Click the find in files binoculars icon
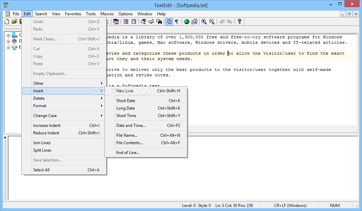 click(x=159, y=22)
